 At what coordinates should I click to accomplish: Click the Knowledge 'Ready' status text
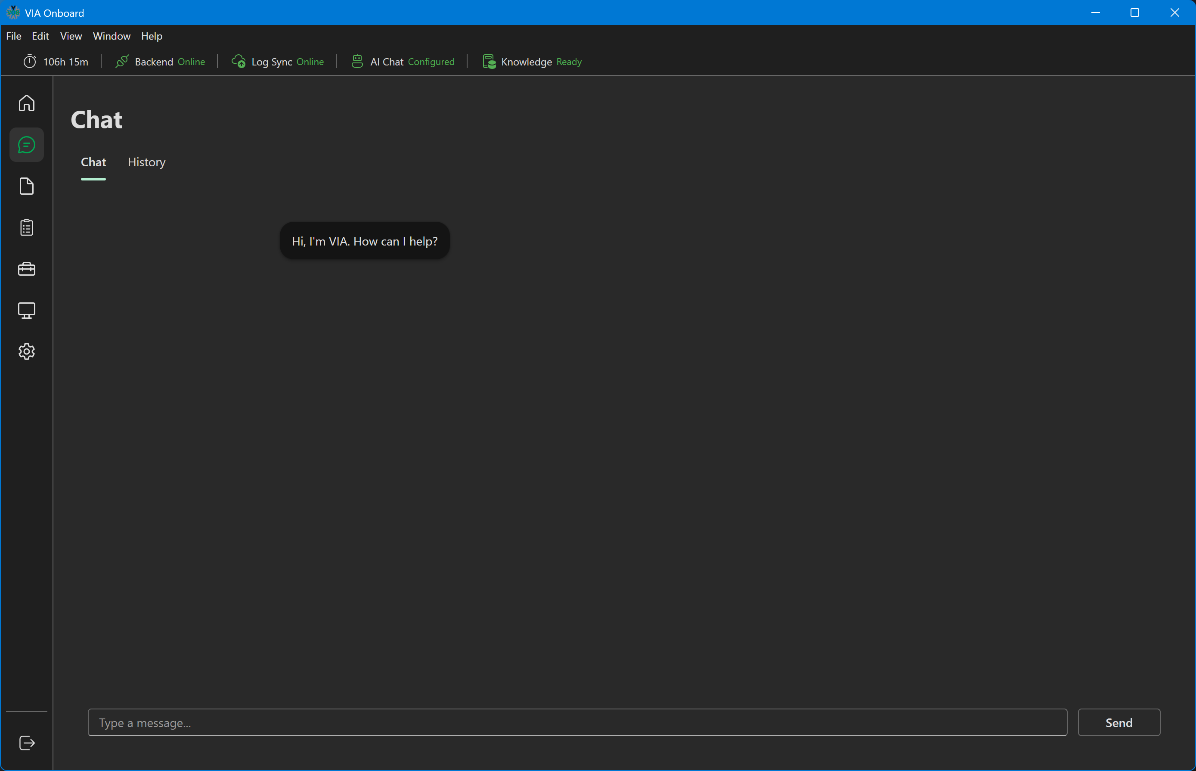click(569, 62)
